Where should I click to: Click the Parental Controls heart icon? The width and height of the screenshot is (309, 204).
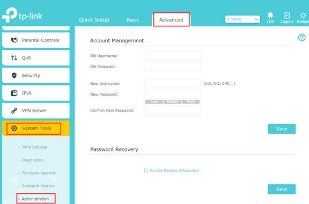14,40
